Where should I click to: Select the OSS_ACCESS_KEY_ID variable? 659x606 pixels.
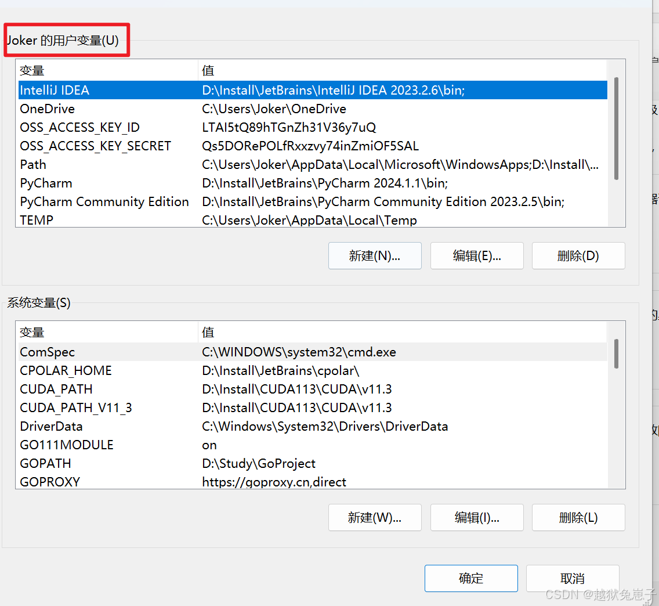tap(313, 128)
